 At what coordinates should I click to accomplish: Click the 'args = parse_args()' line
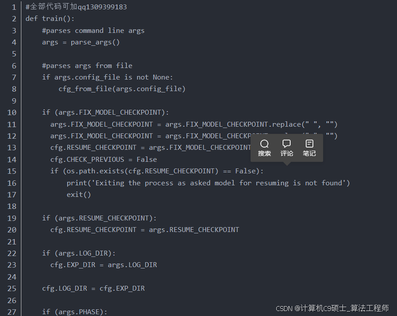click(81, 42)
